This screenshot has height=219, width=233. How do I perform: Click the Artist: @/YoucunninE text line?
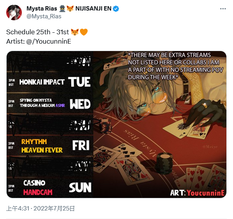(39, 41)
